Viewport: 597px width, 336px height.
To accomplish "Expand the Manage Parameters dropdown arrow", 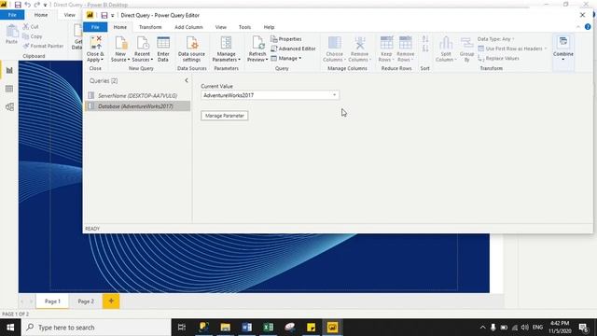I will 239,60.
